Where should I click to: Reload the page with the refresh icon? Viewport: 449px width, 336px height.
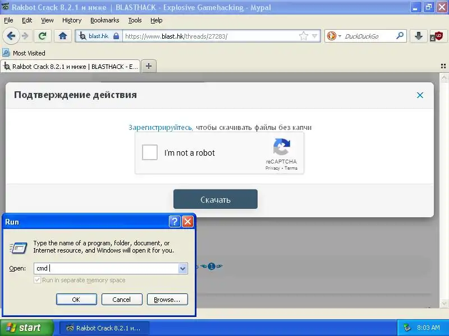click(43, 36)
